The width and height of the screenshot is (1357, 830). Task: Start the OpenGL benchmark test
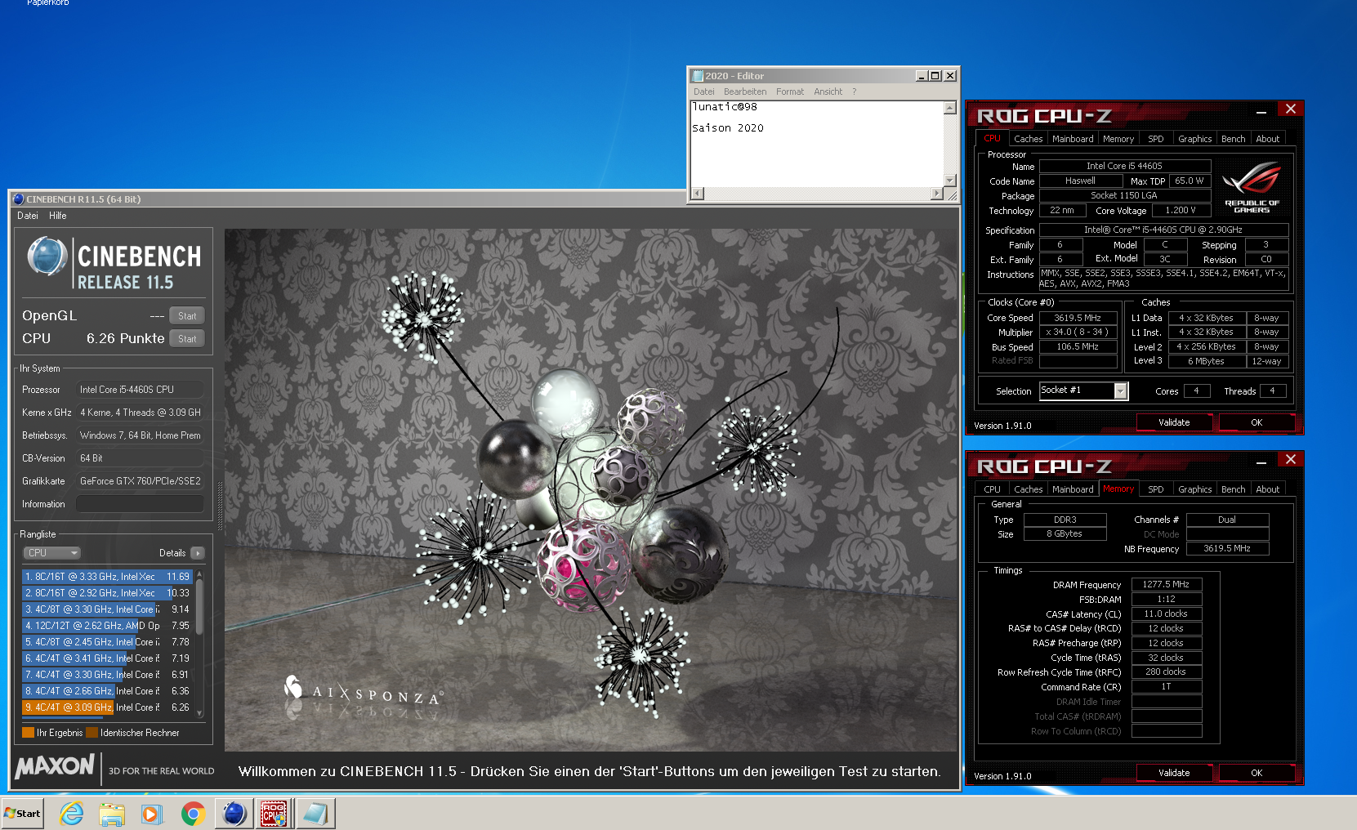(187, 316)
